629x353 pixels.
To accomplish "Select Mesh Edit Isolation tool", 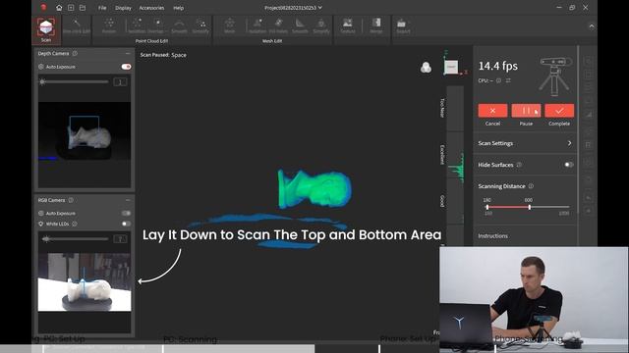I will click(x=257, y=26).
